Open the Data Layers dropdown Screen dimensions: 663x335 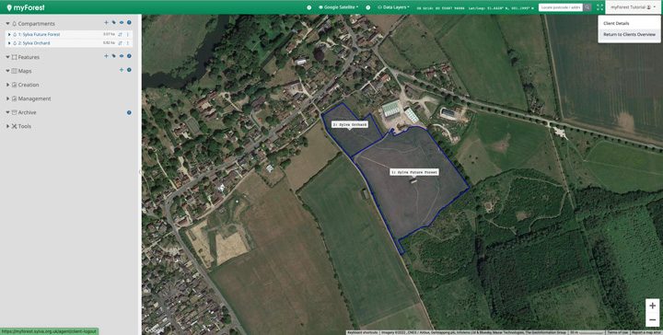[393, 7]
